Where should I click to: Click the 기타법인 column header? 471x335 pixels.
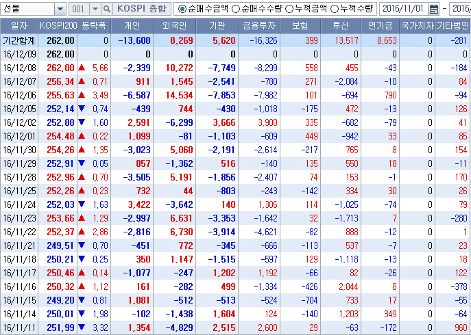tap(452, 26)
